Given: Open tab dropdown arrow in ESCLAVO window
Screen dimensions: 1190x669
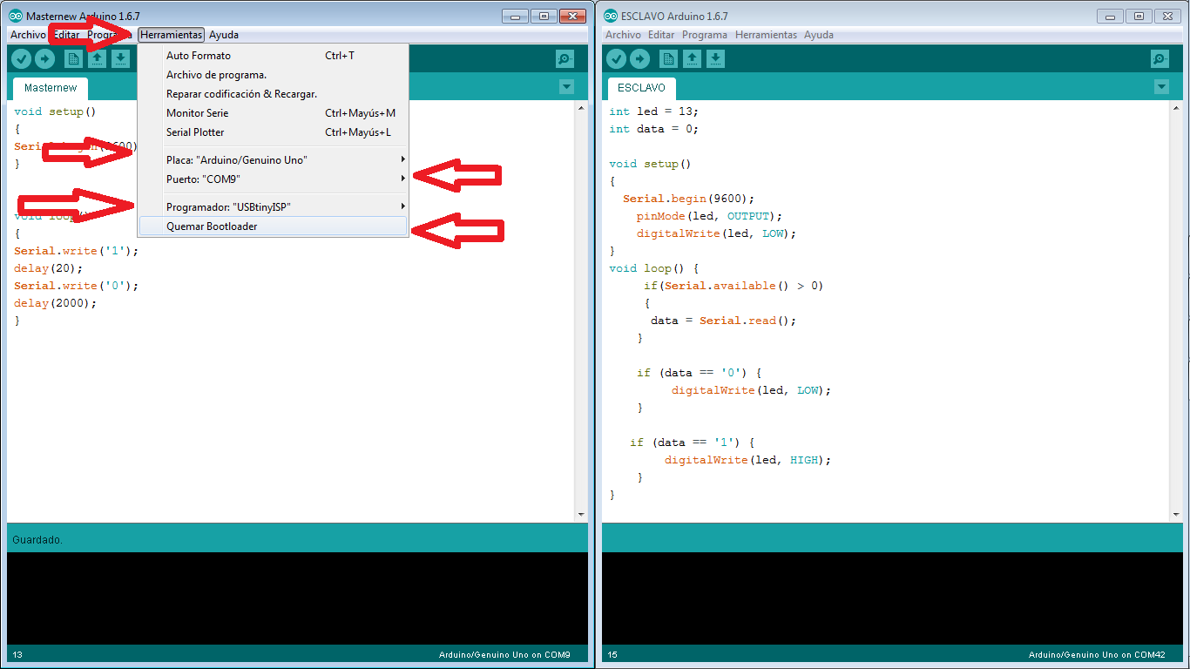Looking at the screenshot, I should tap(1161, 86).
